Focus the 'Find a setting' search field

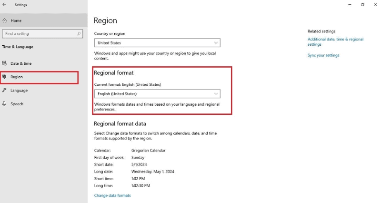pyautogui.click(x=38, y=34)
